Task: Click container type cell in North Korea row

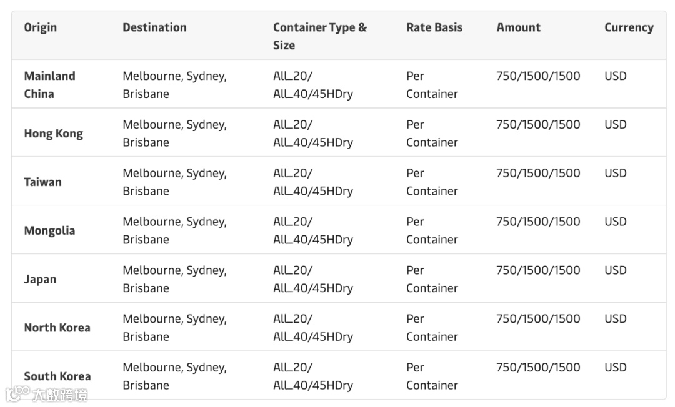Action: click(x=313, y=328)
